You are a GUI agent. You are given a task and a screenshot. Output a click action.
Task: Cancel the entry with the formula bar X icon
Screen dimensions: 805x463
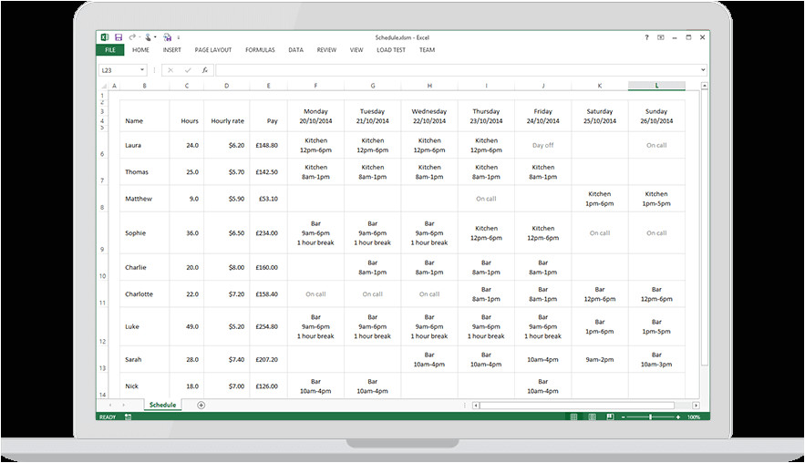pos(172,70)
